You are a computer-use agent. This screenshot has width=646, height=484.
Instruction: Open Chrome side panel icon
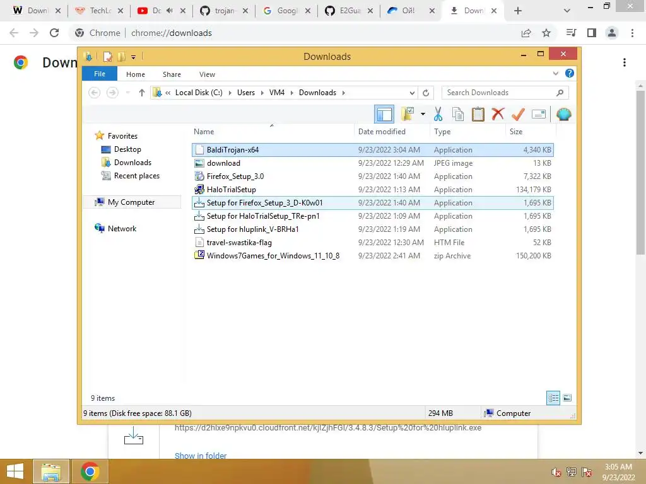coord(592,33)
